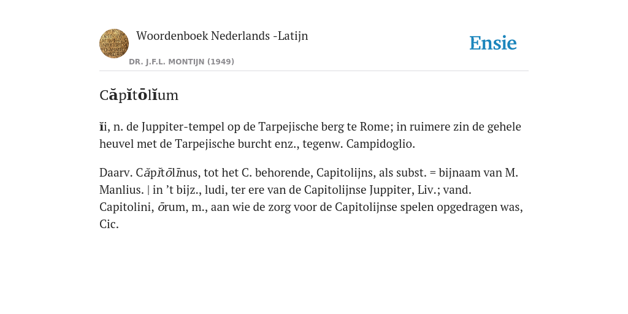Click the round dictionary cover thumbnail
Image resolution: width=628 pixels, height=314 pixels.
coord(114,44)
